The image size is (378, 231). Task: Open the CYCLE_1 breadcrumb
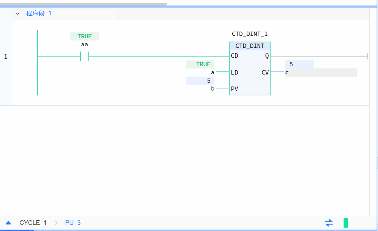pyautogui.click(x=33, y=223)
